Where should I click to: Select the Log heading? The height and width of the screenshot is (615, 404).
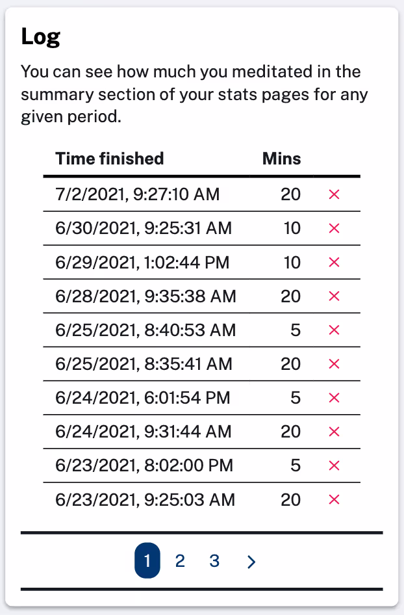[x=40, y=36]
